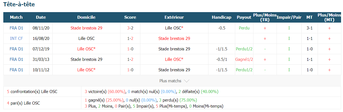Open the 1-2 score of the 16/08/20 match
This screenshot has width=343, height=112.
(x=130, y=39)
